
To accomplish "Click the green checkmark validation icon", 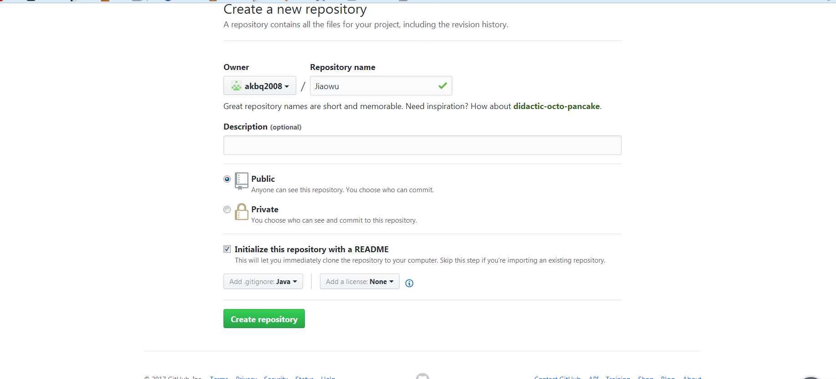I will point(442,85).
